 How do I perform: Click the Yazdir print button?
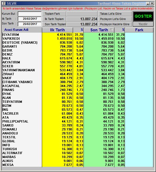143,24
